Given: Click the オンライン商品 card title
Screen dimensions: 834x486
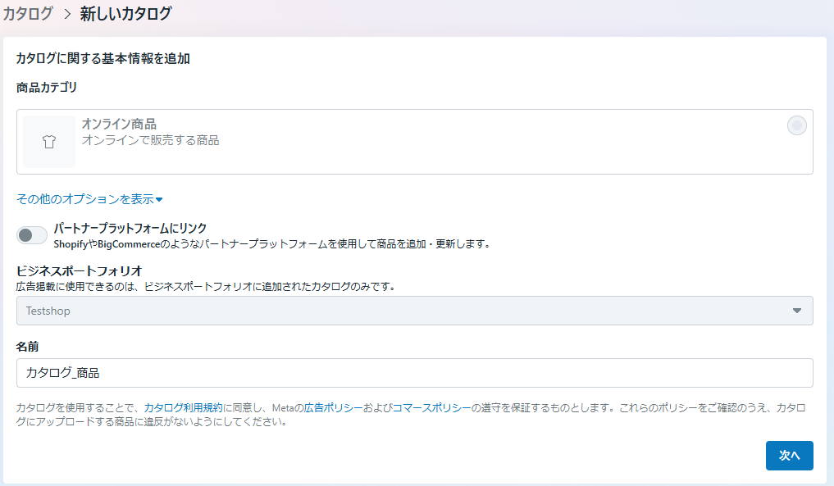Looking at the screenshot, I should tap(119, 125).
